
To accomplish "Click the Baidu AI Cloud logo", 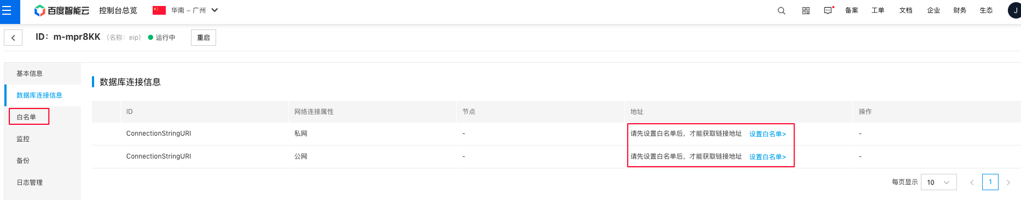I will [62, 10].
